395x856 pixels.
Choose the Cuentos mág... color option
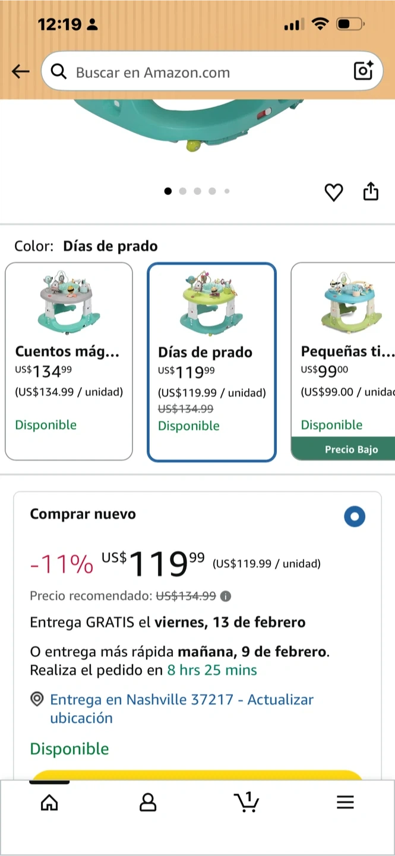(69, 361)
